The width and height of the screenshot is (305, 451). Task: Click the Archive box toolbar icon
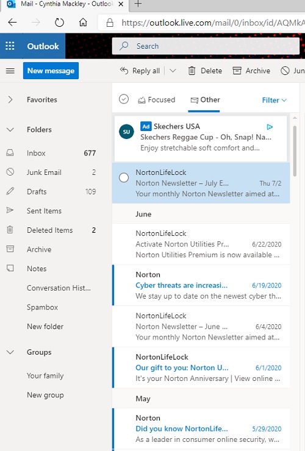pos(237,71)
